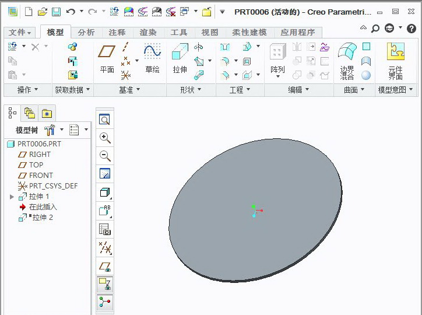Viewport: 422px width, 315px height.
Task: Expand the 拉伸 1 tree node
Action: (12, 197)
